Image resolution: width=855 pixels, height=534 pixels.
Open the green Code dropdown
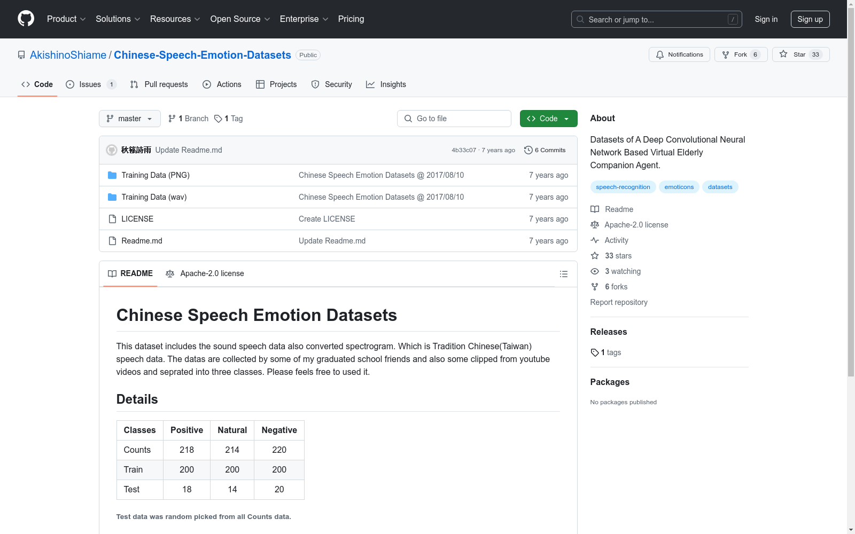click(x=549, y=119)
